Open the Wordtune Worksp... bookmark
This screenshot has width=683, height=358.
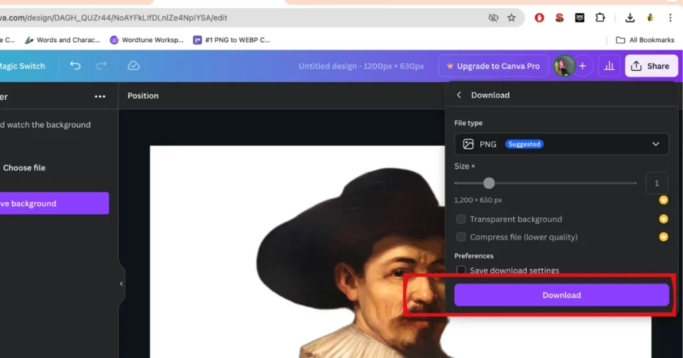click(x=146, y=40)
